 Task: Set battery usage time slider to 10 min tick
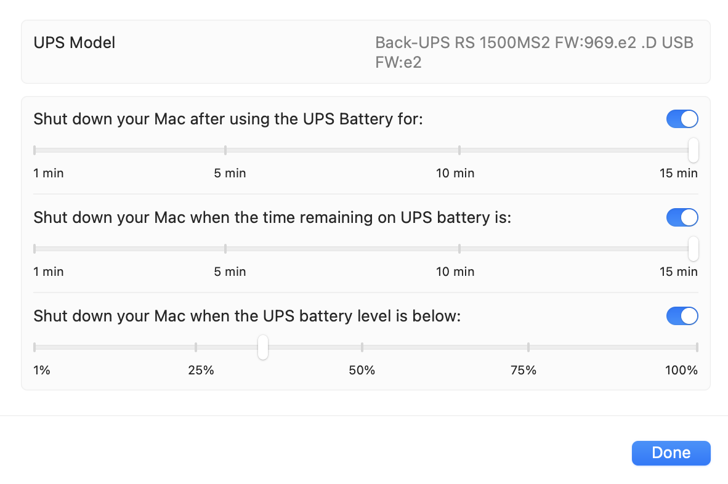(x=459, y=150)
